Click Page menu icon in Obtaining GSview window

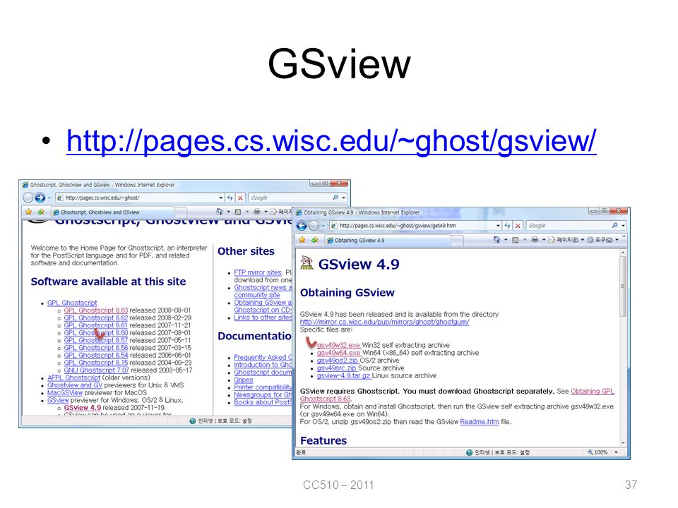(x=552, y=240)
